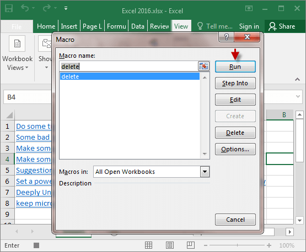
Task: Click the Delete macro button
Action: pyautogui.click(x=235, y=133)
